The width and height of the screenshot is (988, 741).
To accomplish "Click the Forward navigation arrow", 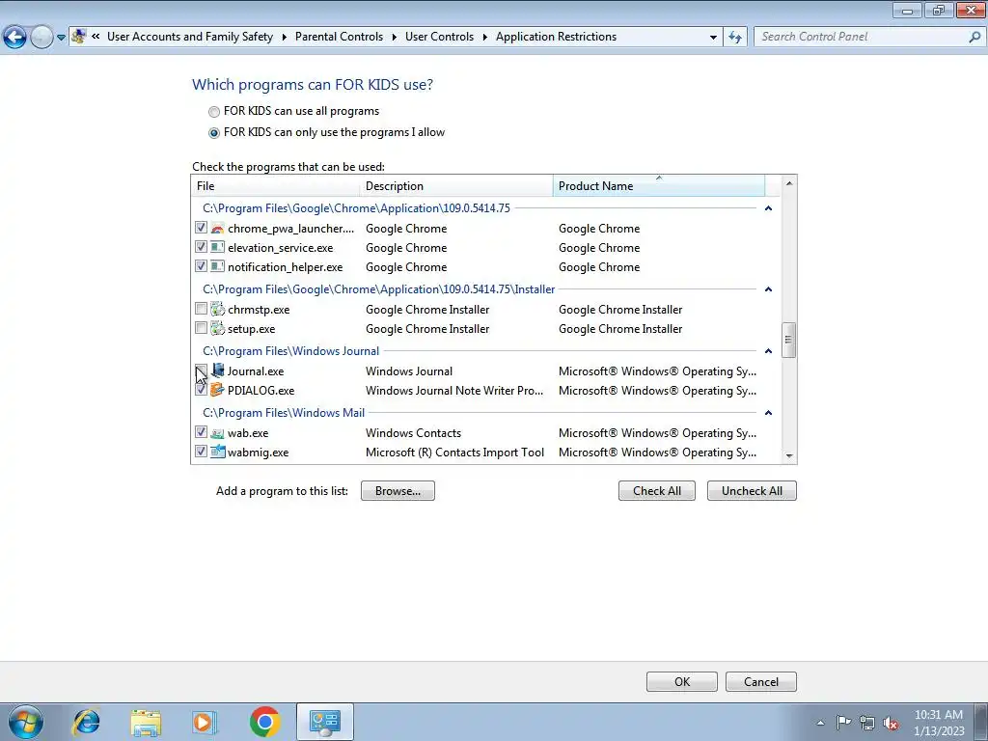I will coord(41,38).
